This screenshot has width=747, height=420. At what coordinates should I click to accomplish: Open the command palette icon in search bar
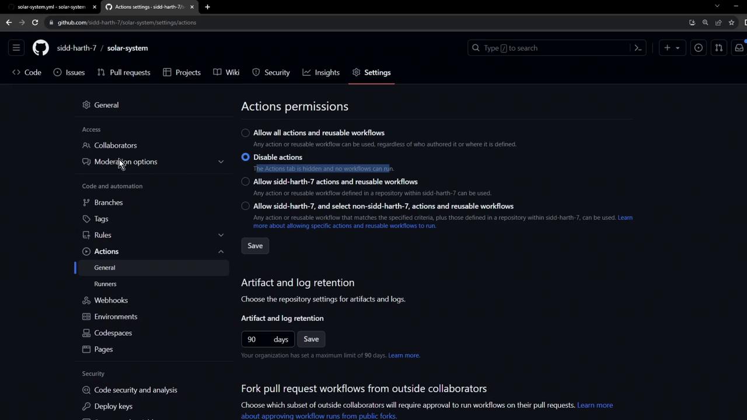pos(638,48)
